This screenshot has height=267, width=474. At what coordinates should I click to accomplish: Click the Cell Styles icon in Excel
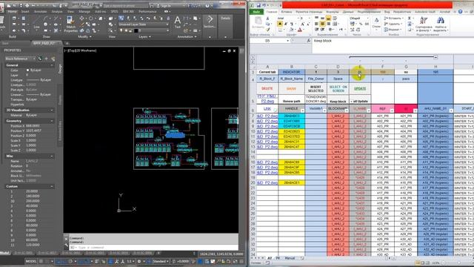376,21
